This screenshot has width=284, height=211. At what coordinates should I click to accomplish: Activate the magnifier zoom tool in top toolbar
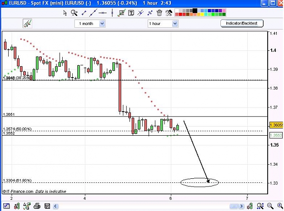tap(74, 13)
